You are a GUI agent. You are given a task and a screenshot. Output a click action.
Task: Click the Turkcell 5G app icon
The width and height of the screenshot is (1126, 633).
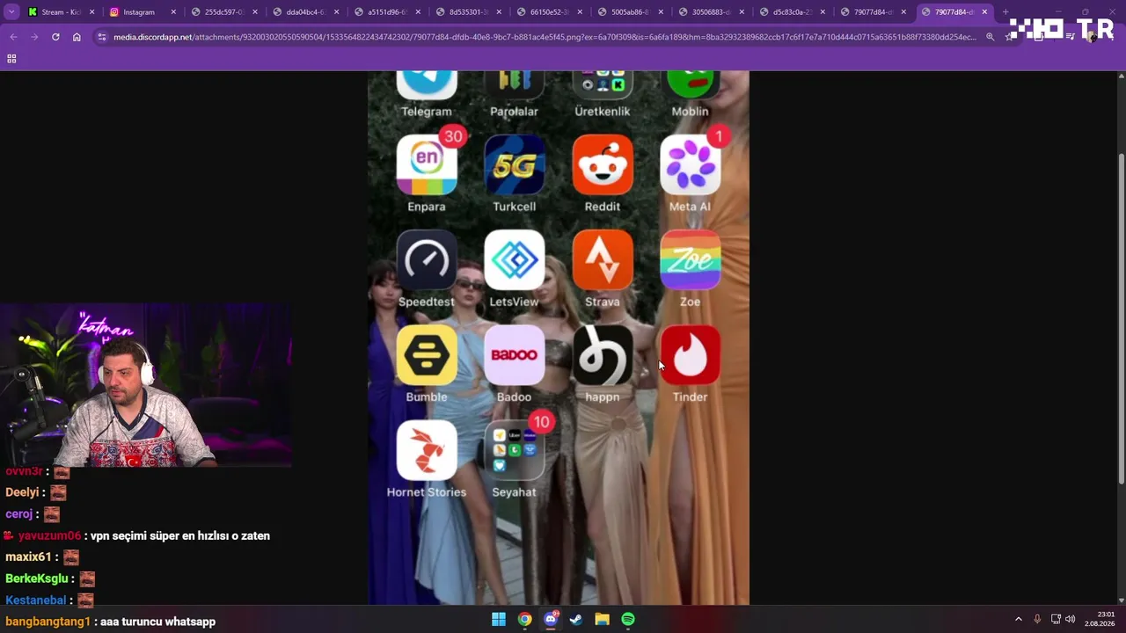(515, 164)
